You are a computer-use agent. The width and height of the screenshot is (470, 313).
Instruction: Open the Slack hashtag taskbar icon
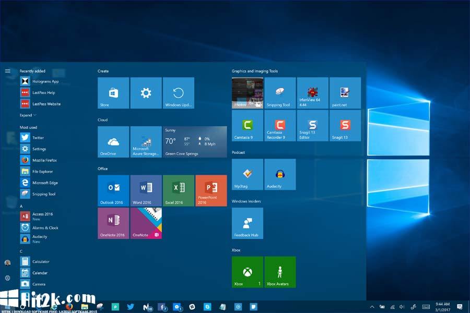[x=192, y=306]
